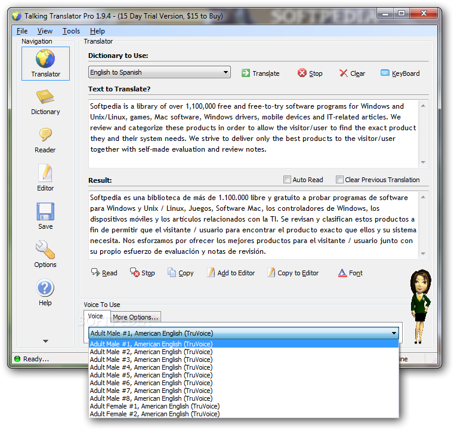This screenshot has width=454, height=430.
Task: Open the Help menu in the menu bar
Action: [97, 31]
